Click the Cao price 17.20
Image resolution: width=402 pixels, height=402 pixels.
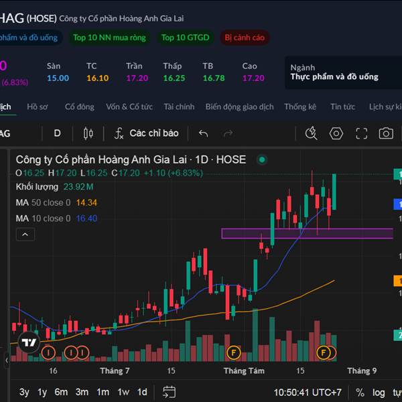coord(253,78)
